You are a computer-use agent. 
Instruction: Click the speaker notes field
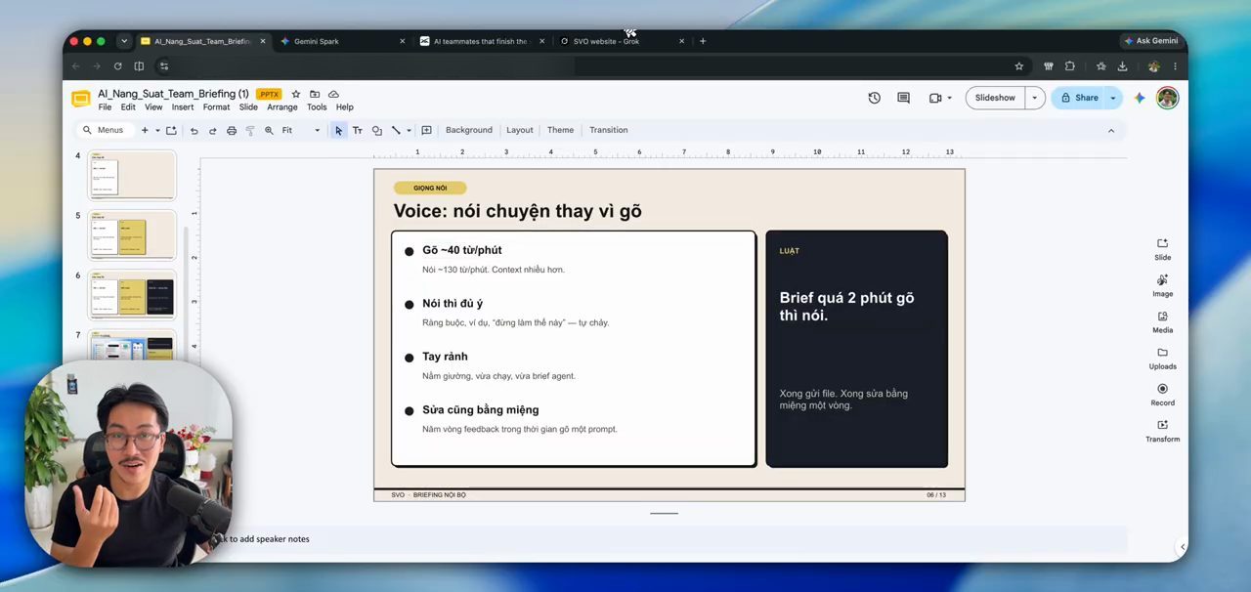(665, 539)
